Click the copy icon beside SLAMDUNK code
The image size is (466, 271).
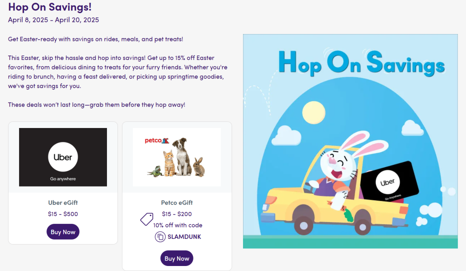tap(160, 237)
